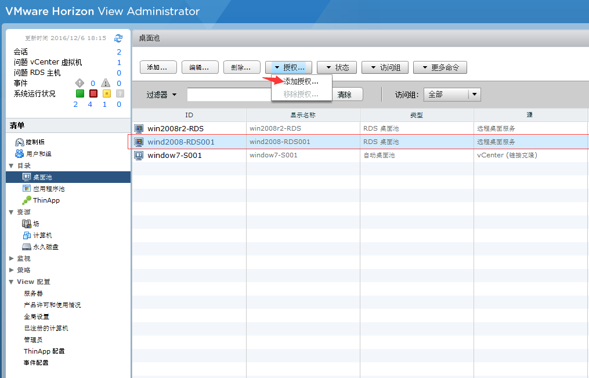
Task: Open 产品许可和使用情况 in the tree
Action: tap(52, 305)
